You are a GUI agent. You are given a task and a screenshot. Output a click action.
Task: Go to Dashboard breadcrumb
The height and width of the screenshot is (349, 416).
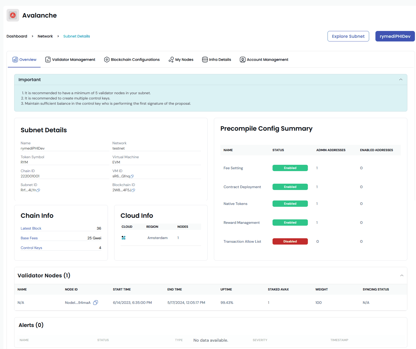(x=17, y=36)
